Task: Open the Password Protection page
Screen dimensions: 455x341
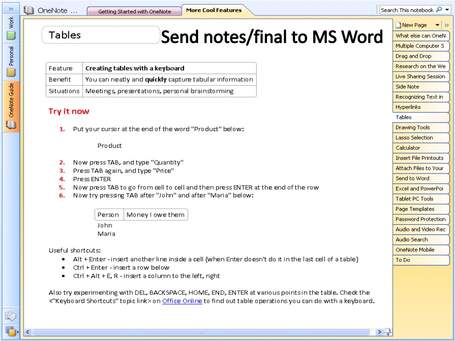Action: point(421,219)
